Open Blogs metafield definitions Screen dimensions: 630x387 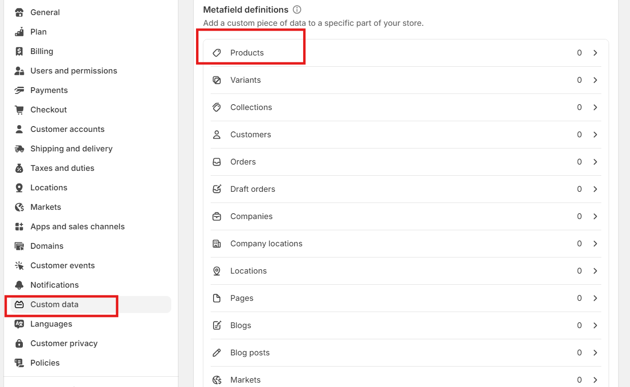(x=406, y=325)
